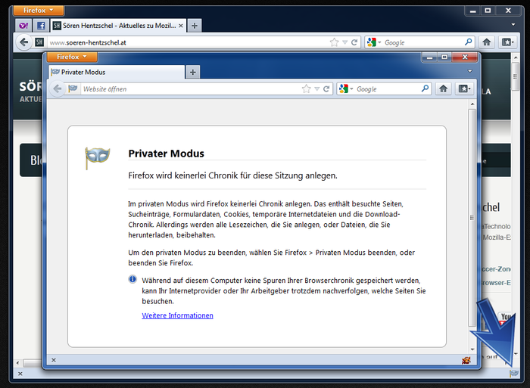Bookmark page with star in the private window
530x388 pixels.
[306, 88]
